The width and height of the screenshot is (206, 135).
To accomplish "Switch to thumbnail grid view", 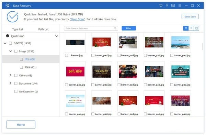I will (x=186, y=28).
